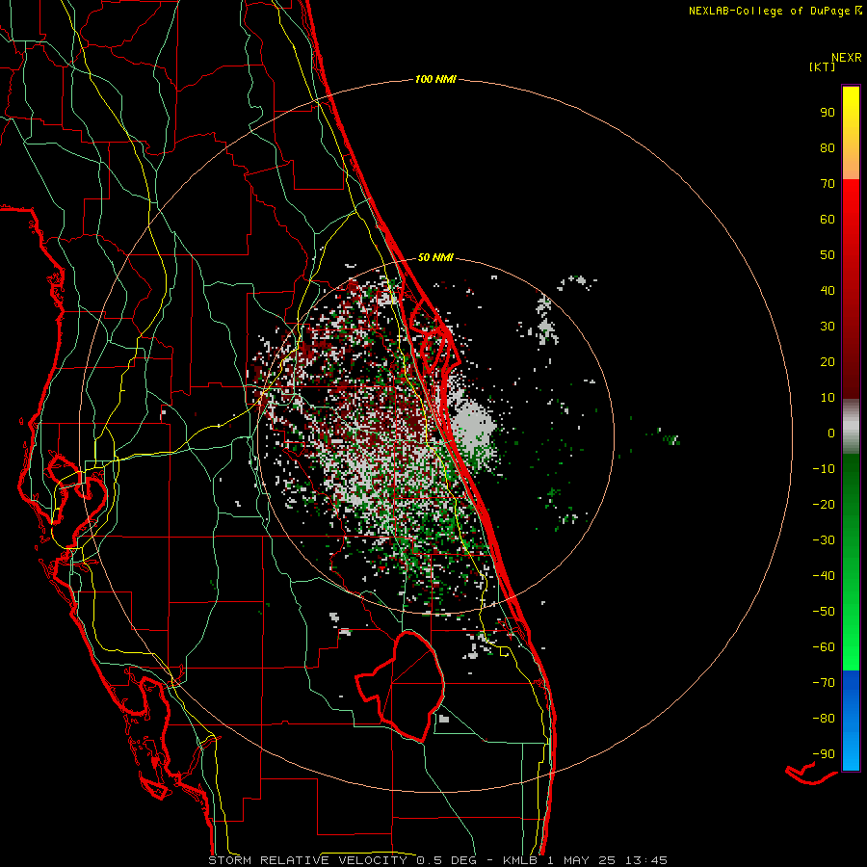Click the 10 value on the velocity scale

[828, 398]
